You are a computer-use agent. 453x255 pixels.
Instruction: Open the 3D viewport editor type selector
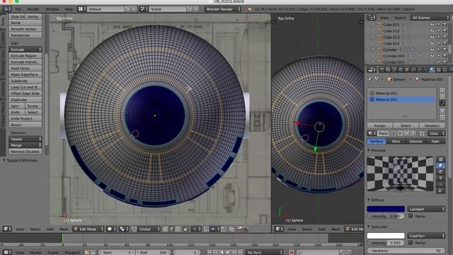tap(7, 229)
